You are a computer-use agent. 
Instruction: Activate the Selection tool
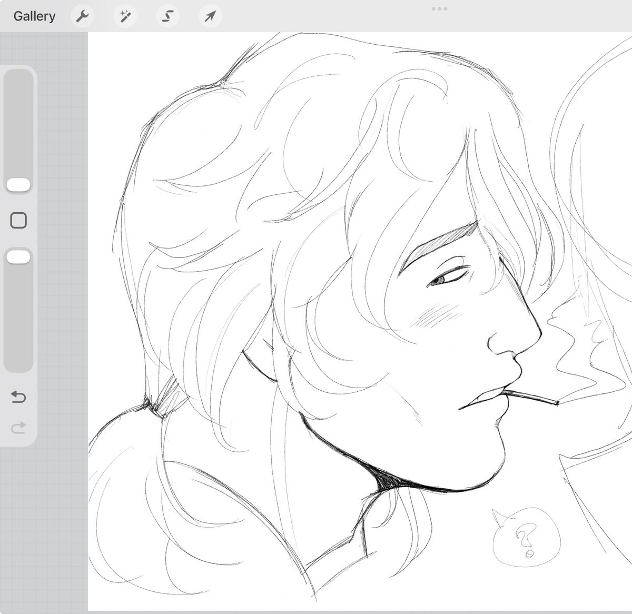pos(167,16)
